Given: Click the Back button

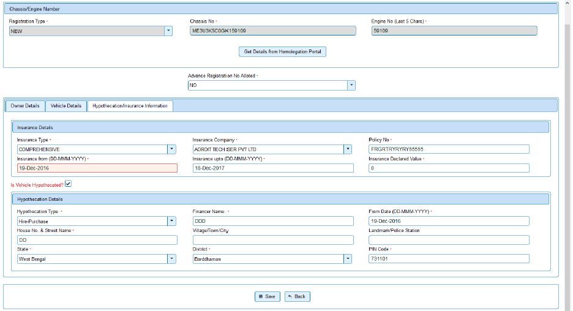Looking at the screenshot, I should 298,296.
